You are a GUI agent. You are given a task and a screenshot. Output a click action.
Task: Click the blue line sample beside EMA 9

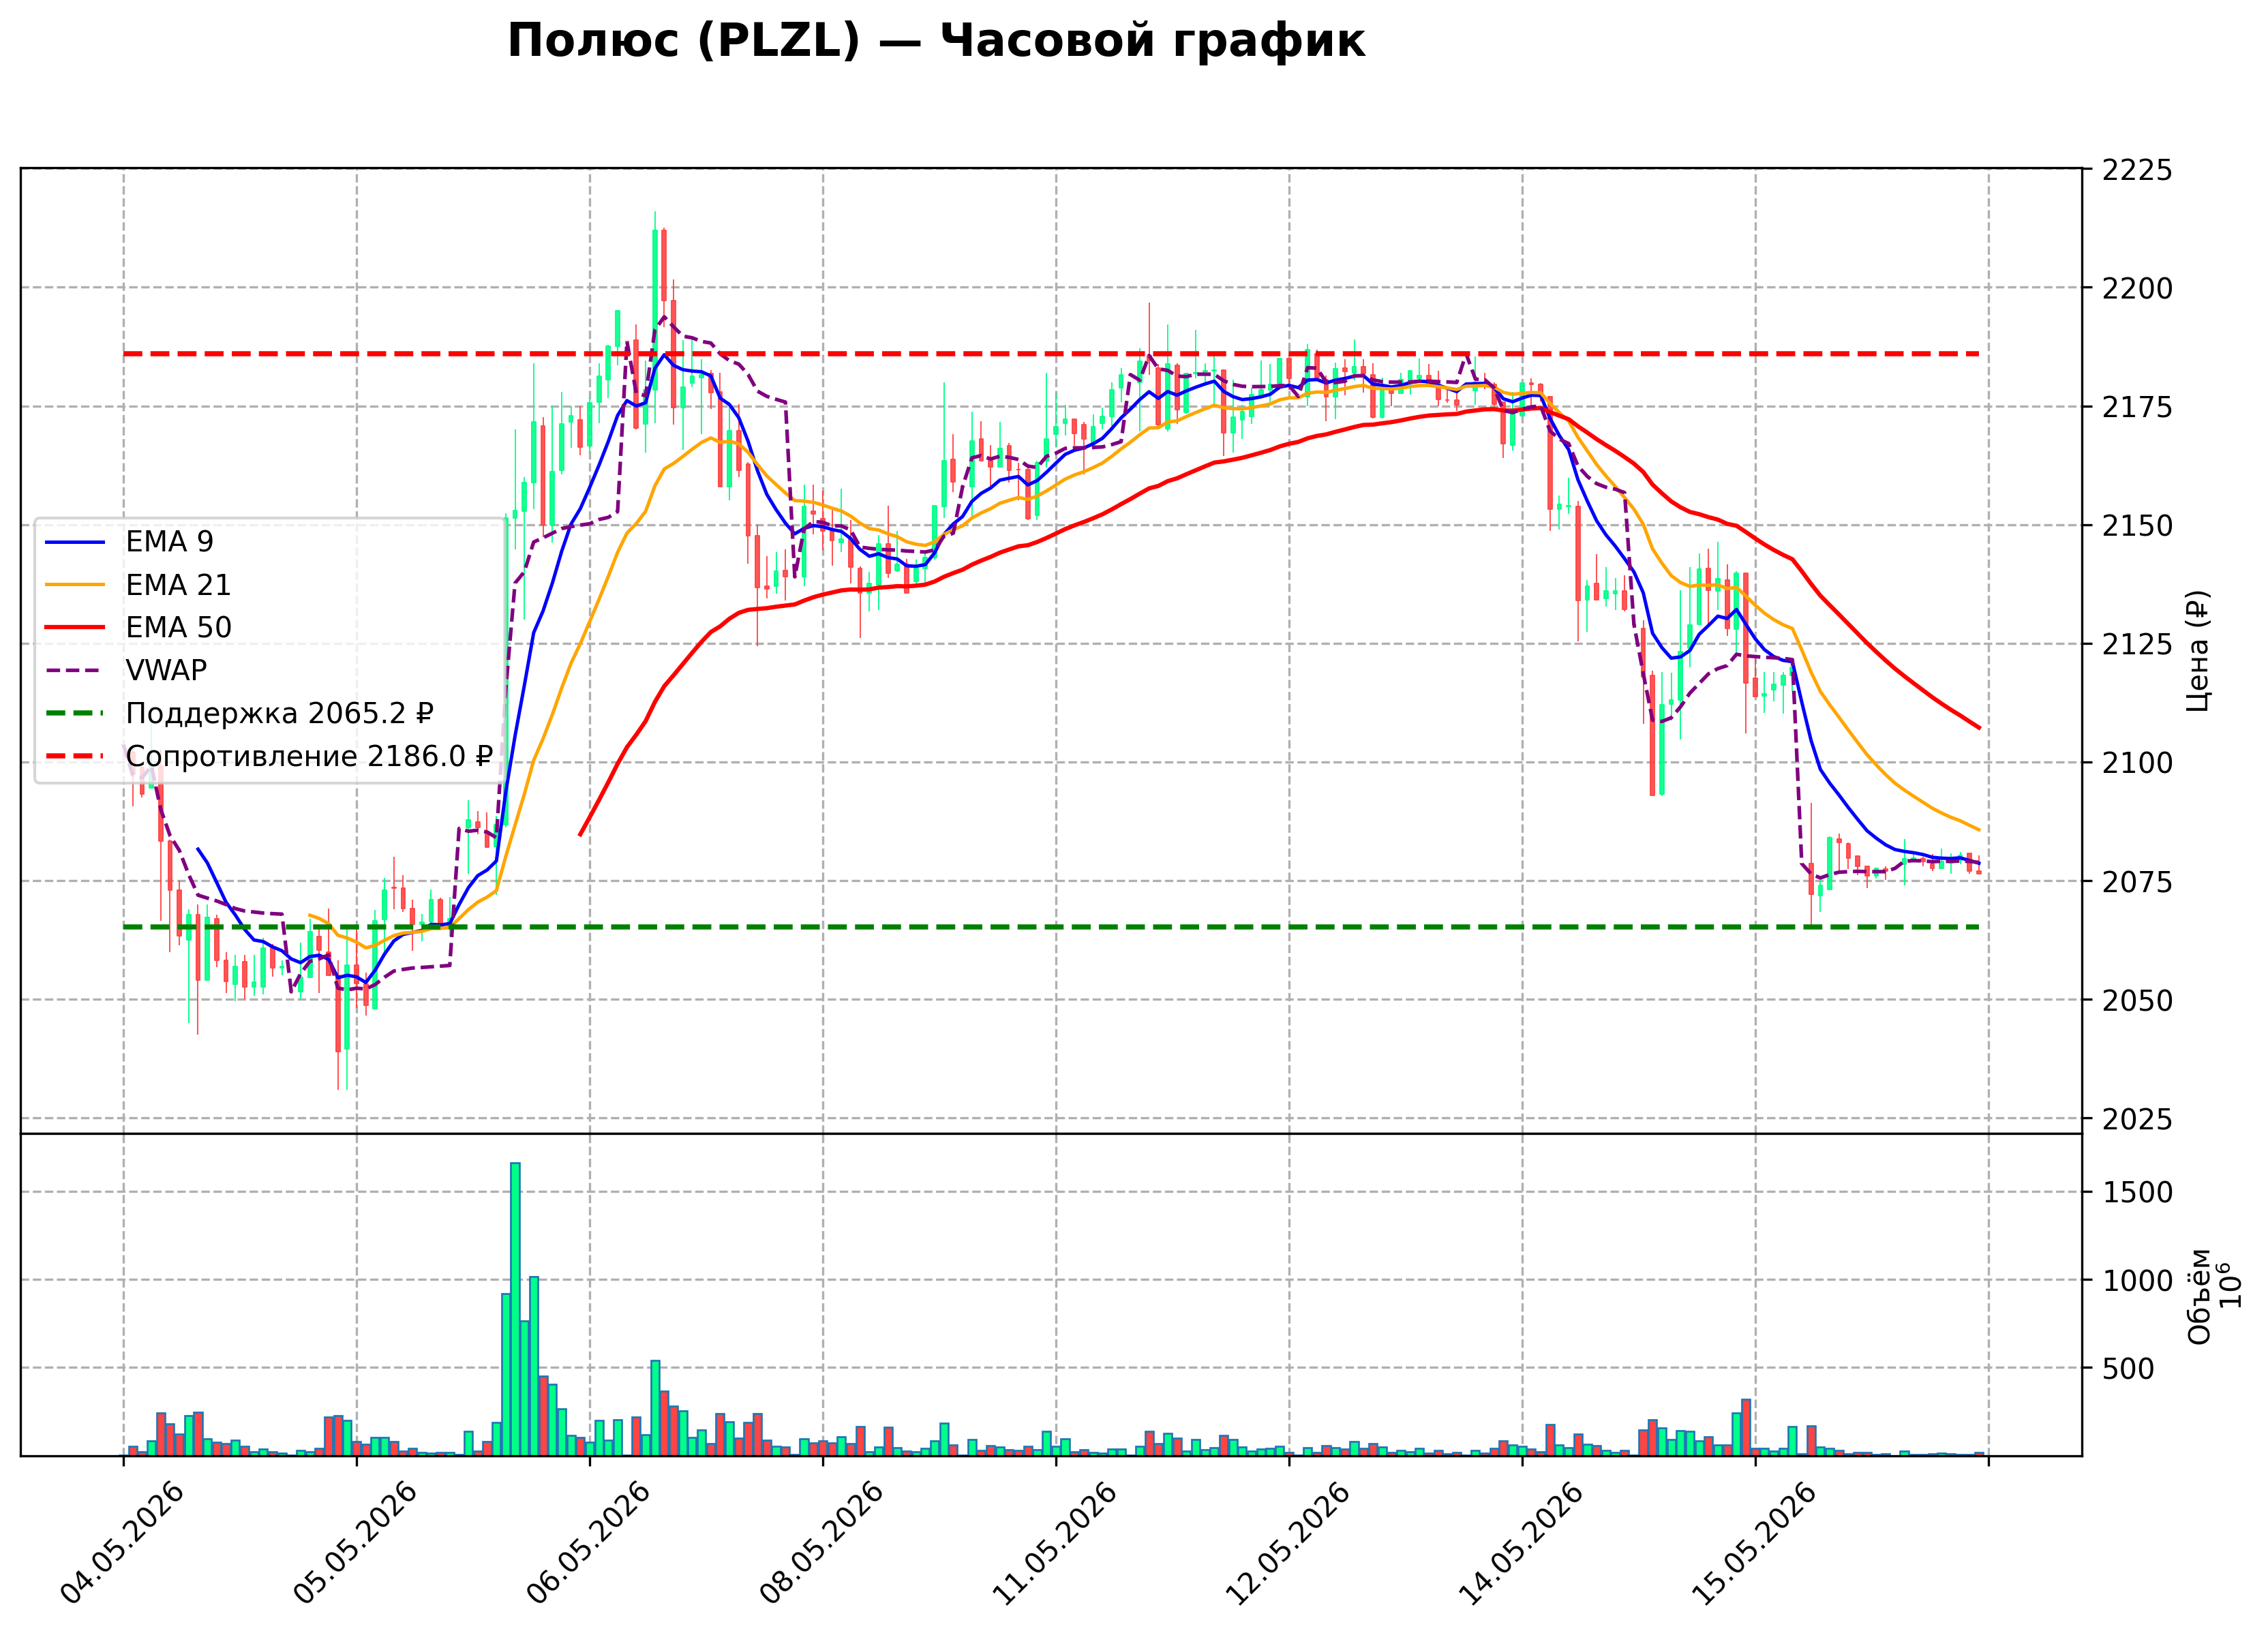(75, 542)
